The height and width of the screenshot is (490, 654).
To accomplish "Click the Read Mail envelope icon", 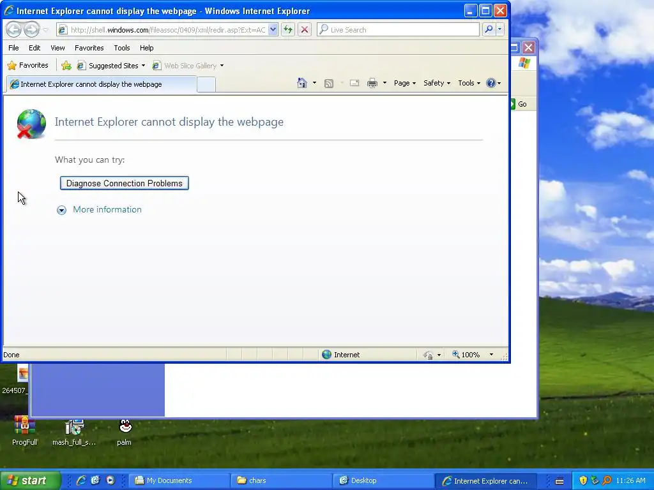I will tap(354, 83).
